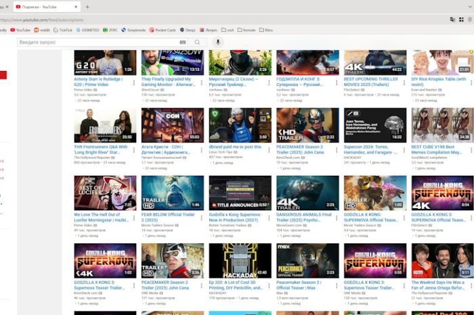Play FEAR BELOW shark trailer thumbnail
This screenshot has width=474, height=315.
pos(172,193)
